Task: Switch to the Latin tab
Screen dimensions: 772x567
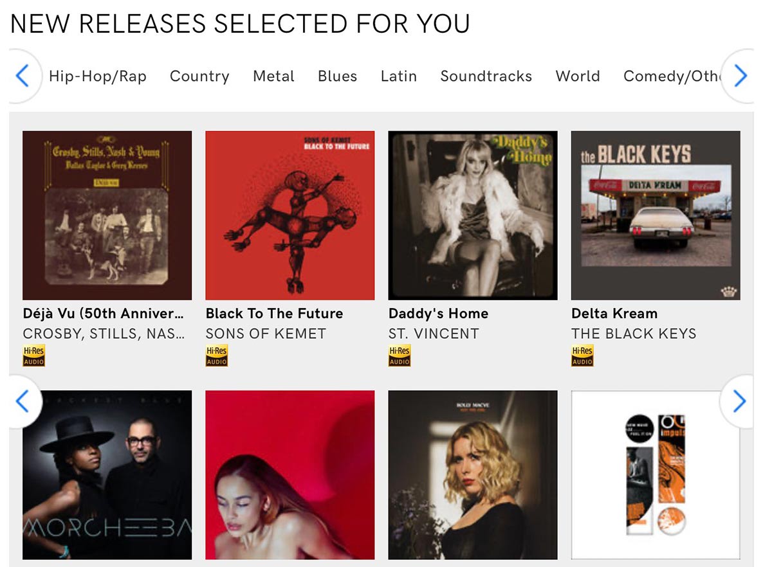Action: pos(399,76)
